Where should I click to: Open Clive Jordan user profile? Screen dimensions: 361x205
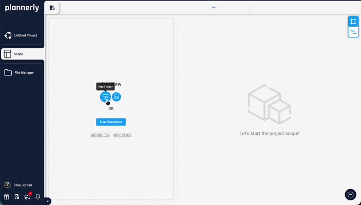point(18,185)
